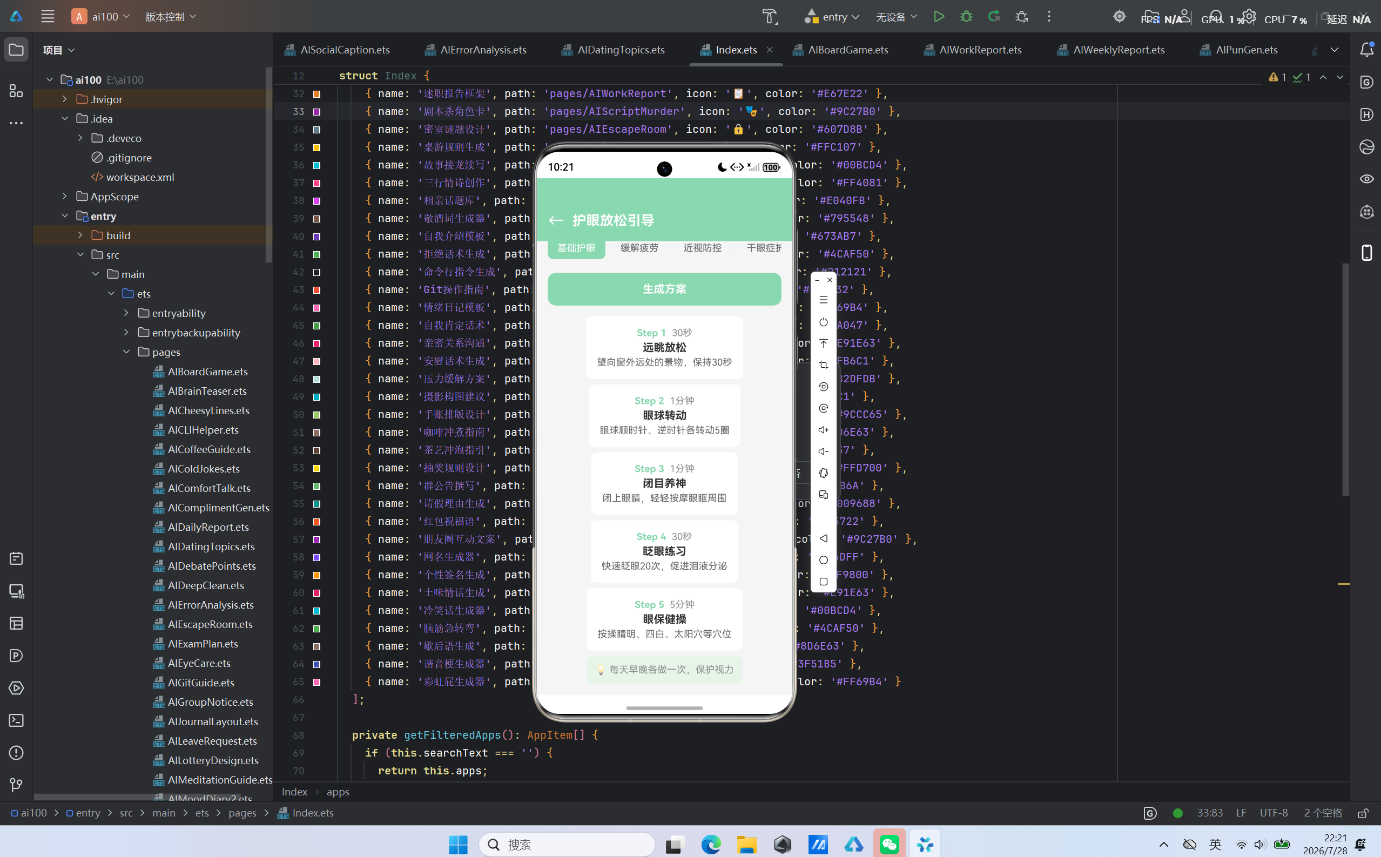Jump to next highlighted error arrow
This screenshot has height=857, width=1381.
[x=1339, y=77]
